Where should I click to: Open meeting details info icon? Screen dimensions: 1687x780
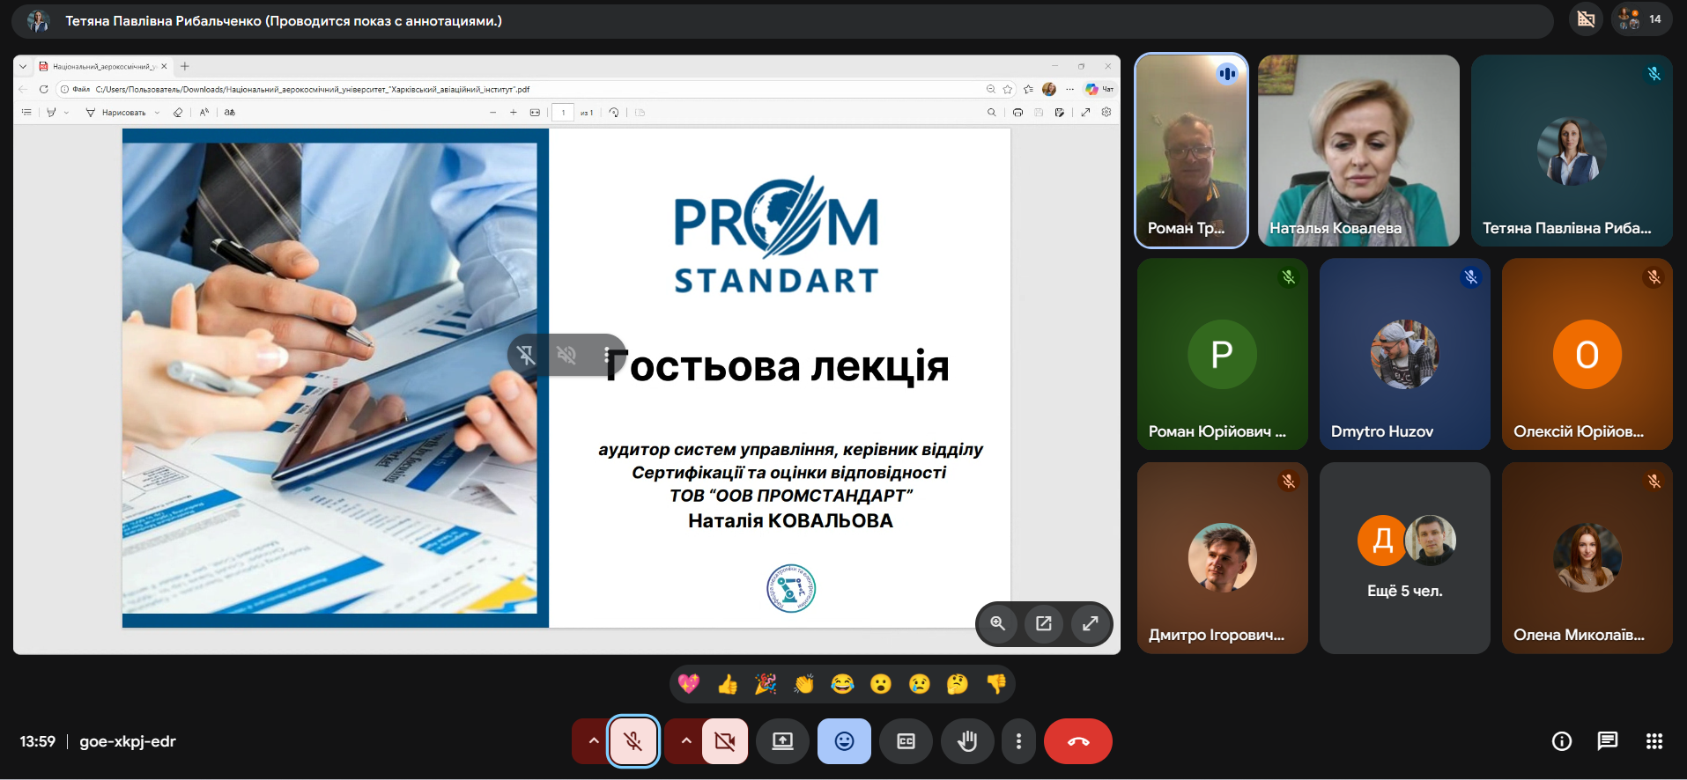pyautogui.click(x=1561, y=741)
